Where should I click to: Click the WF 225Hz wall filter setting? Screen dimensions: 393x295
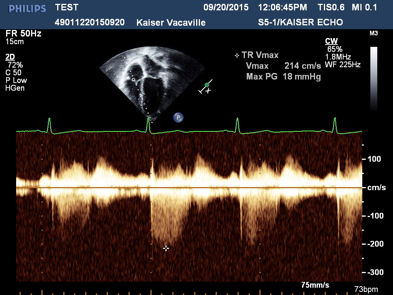tap(342, 65)
